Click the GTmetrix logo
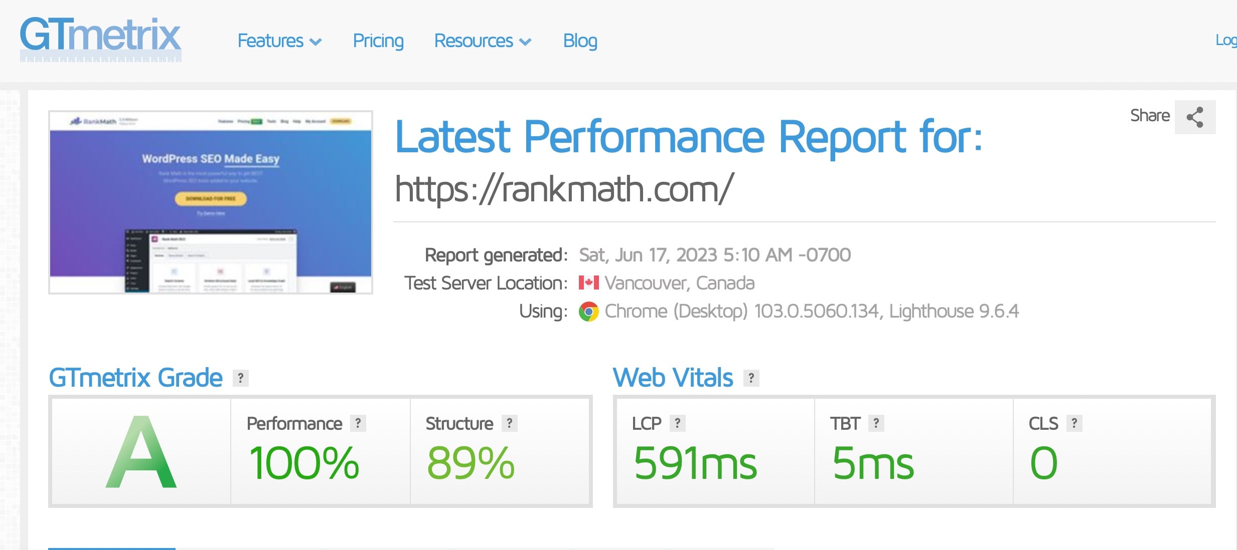1237x550 pixels. pyautogui.click(x=100, y=38)
